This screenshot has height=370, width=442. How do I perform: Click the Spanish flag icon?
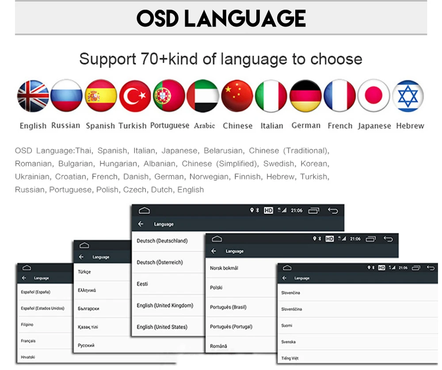(x=101, y=96)
